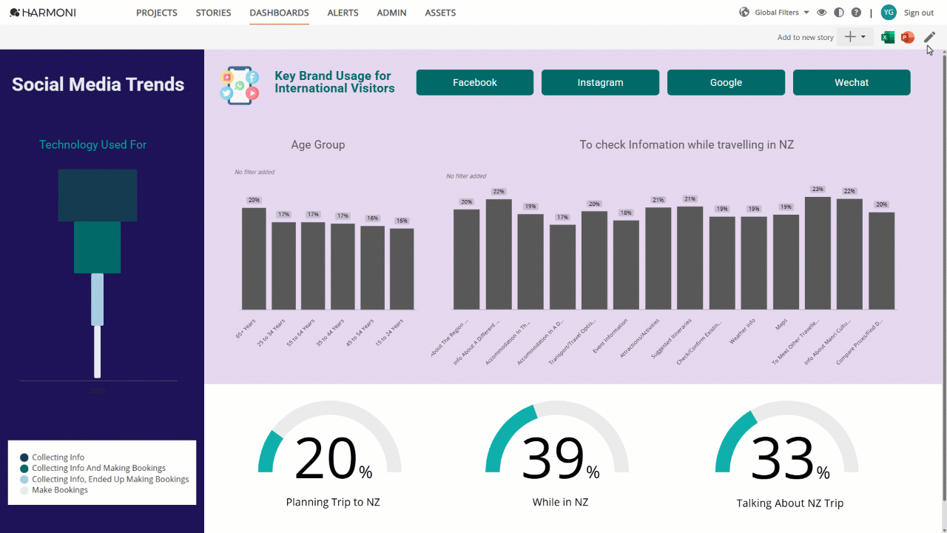Viewport: 947px width, 533px height.
Task: Click the top dark navy funnel segment
Action: point(98,195)
